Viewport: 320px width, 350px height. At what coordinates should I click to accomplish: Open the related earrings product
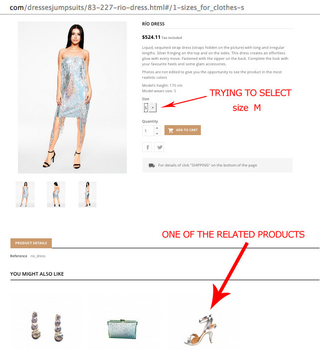point(47,327)
